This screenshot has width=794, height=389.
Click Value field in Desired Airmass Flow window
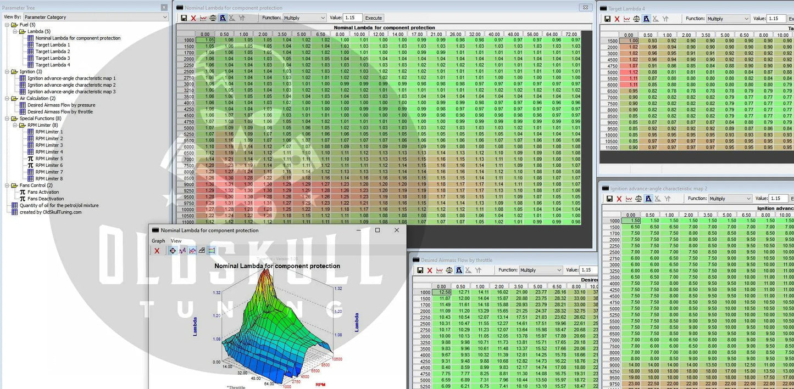(589, 270)
